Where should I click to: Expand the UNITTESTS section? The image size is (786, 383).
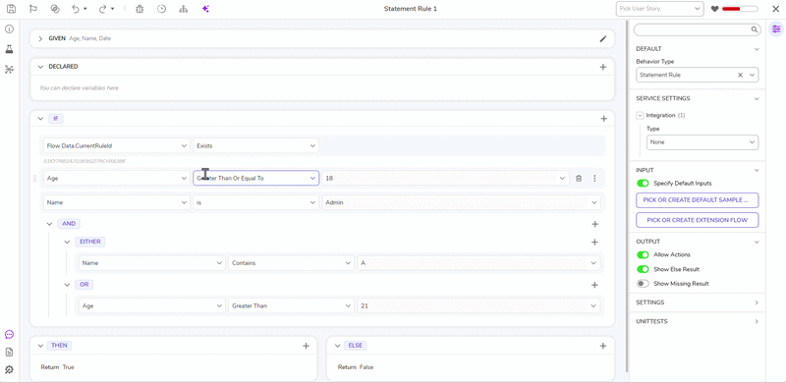(x=698, y=321)
